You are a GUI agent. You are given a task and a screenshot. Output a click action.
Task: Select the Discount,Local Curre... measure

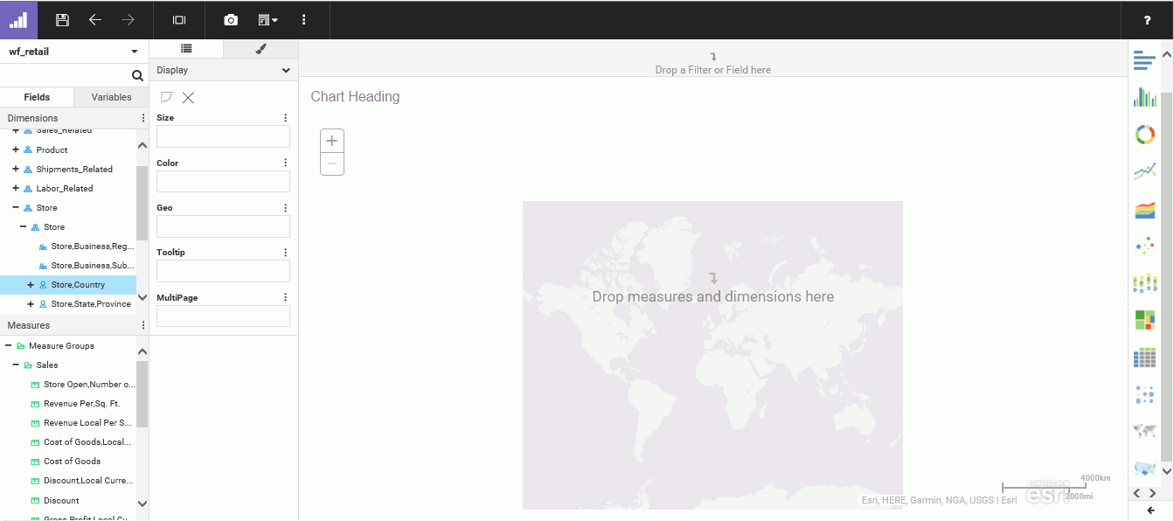(88, 481)
